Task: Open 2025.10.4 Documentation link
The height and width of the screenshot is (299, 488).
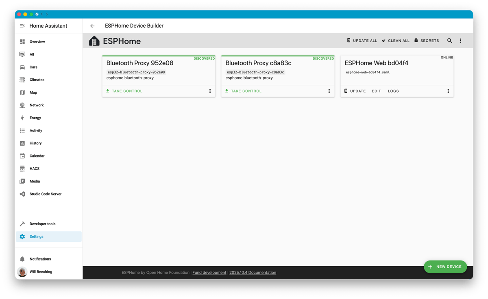Action: coord(253,273)
